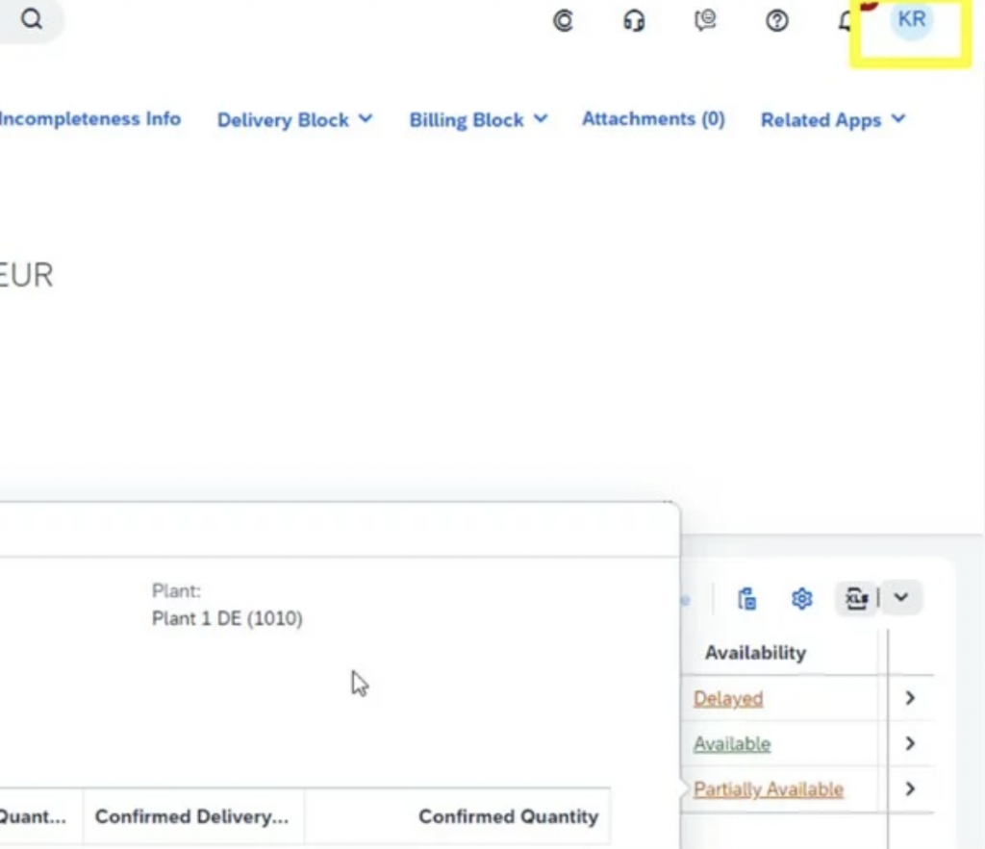Open the Delivery Block dropdown
This screenshot has height=849, width=985.
(294, 120)
